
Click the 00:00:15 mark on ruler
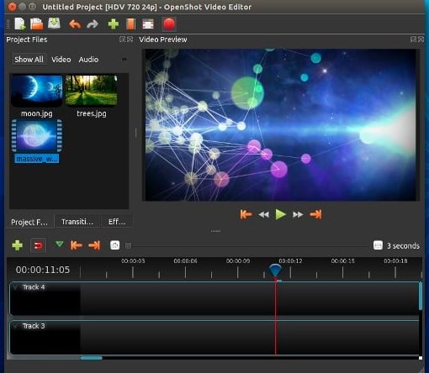(343, 261)
